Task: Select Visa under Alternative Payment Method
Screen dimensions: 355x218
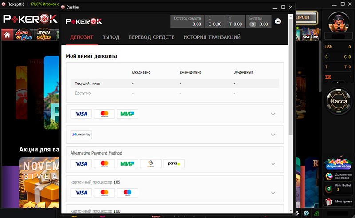Action: point(81,164)
